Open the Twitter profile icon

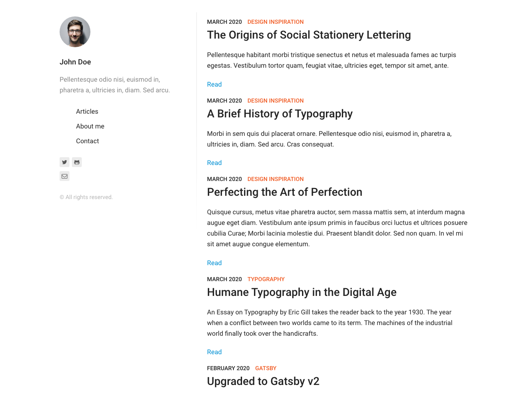pyautogui.click(x=65, y=162)
